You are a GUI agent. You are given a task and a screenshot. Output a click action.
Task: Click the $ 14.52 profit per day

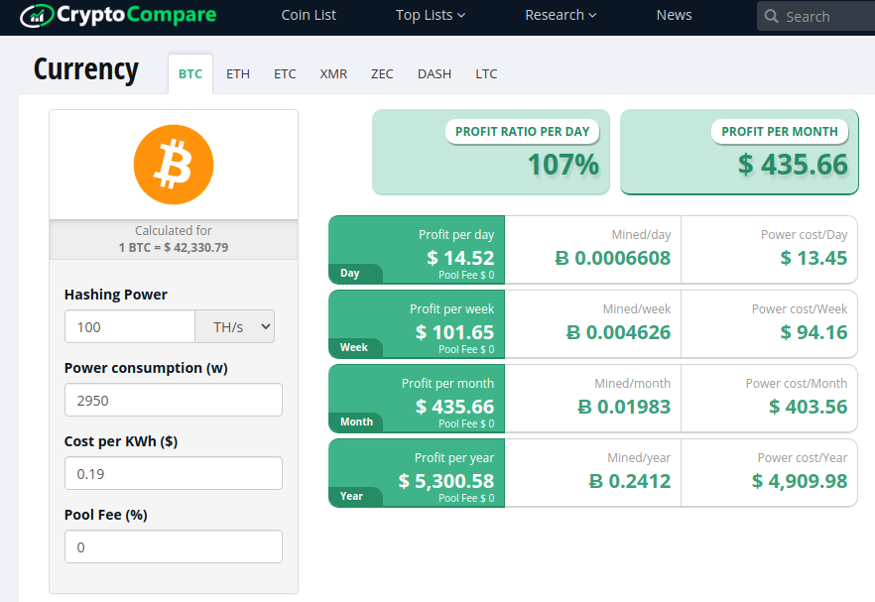(x=460, y=258)
